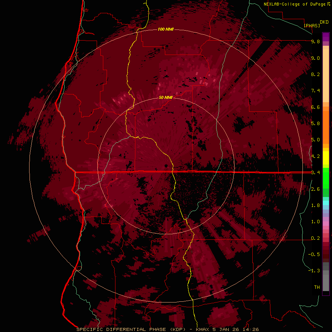Image resolution: width=332 pixels, height=332 pixels.
Task: Click the 1.0 value on the legend
Action: tap(315, 222)
